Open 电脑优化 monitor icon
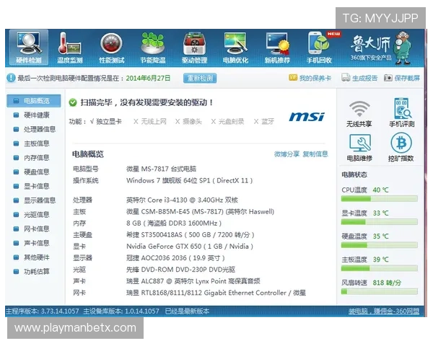Screen dimensions: 433x346 pos(235,47)
